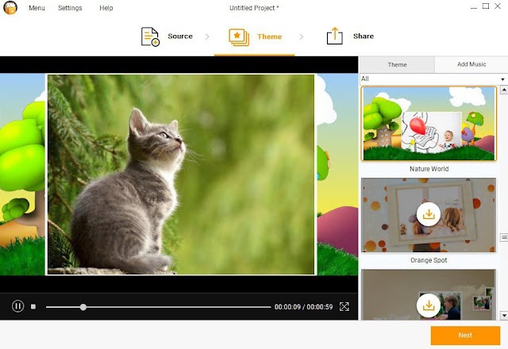The image size is (508, 349).
Task: Click the Next button
Action: tap(465, 336)
